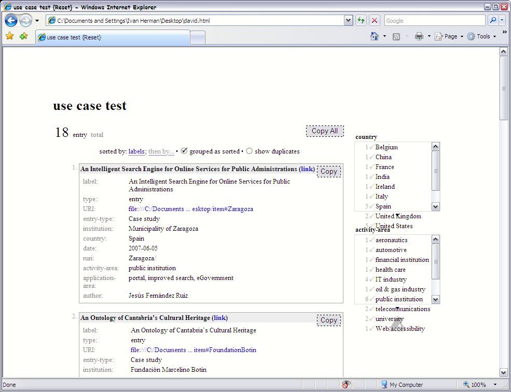The height and width of the screenshot is (392, 511).
Task: Select Spain in the country facet
Action: (383, 206)
